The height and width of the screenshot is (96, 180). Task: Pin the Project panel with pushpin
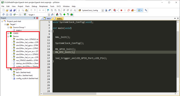34,18
